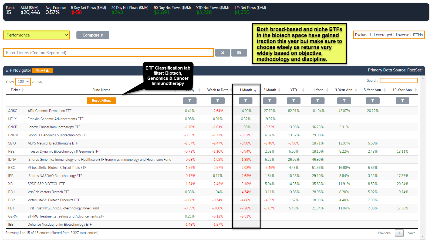The image size is (432, 240).
Task: Click the IBB ticker cell
Action: (x=11, y=176)
